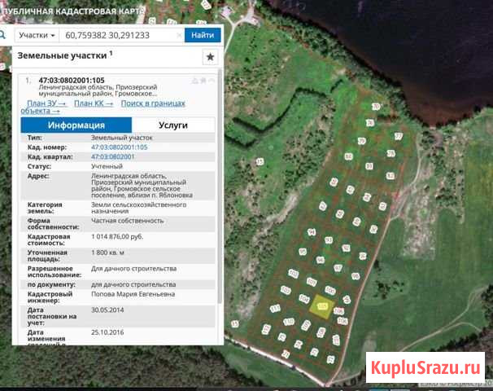Click the star favorites icon
Image resolution: width=493 pixels, height=391 pixels.
tap(210, 57)
